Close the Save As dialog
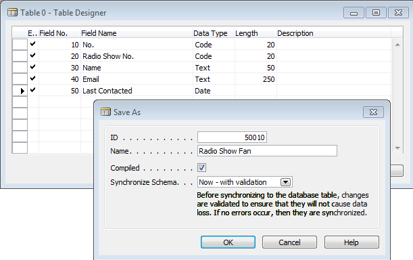The width and height of the screenshot is (413, 260). [373, 112]
